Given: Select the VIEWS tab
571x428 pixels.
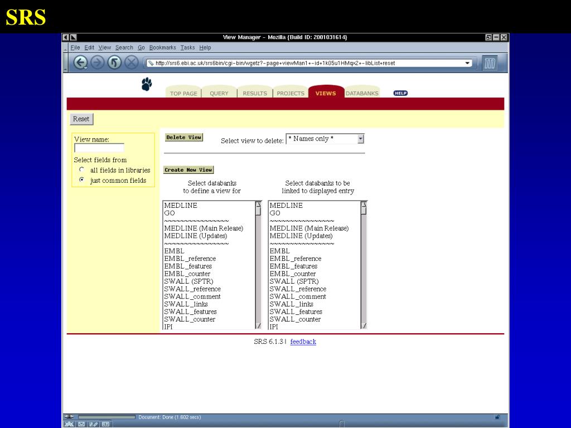Looking at the screenshot, I should pos(326,93).
